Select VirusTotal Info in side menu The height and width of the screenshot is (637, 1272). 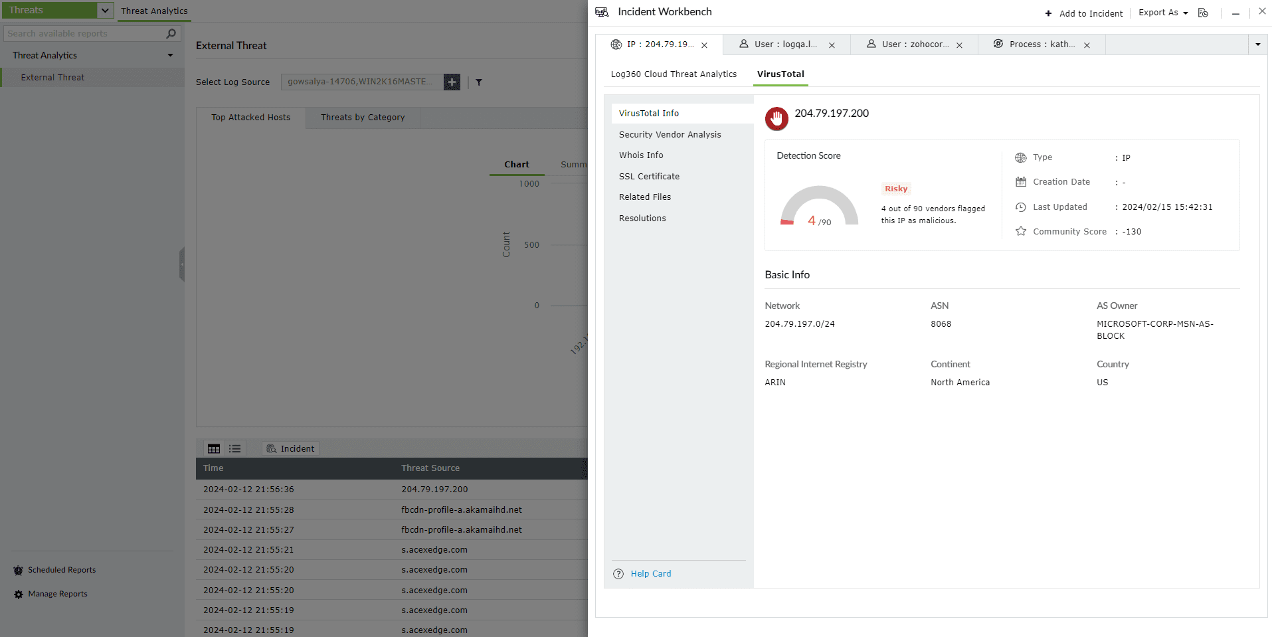tap(682, 114)
